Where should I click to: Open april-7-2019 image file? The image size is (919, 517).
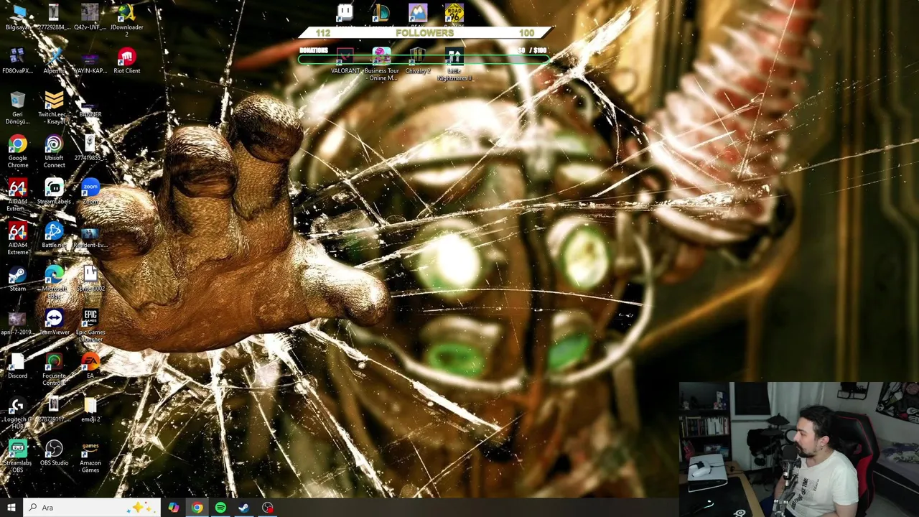click(x=18, y=322)
